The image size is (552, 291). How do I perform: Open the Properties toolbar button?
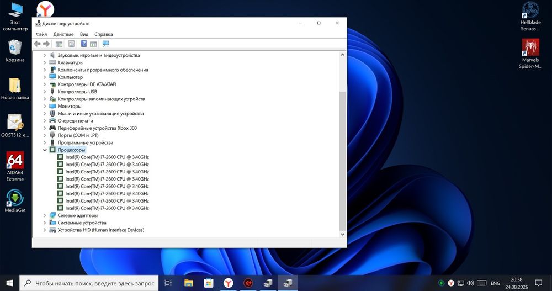[71, 44]
